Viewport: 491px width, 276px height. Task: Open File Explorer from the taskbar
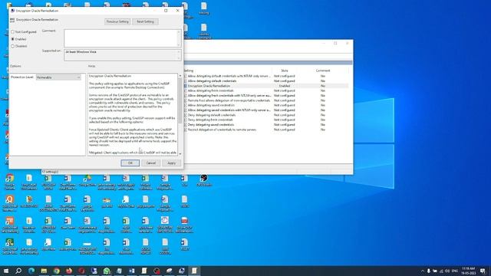(44, 271)
